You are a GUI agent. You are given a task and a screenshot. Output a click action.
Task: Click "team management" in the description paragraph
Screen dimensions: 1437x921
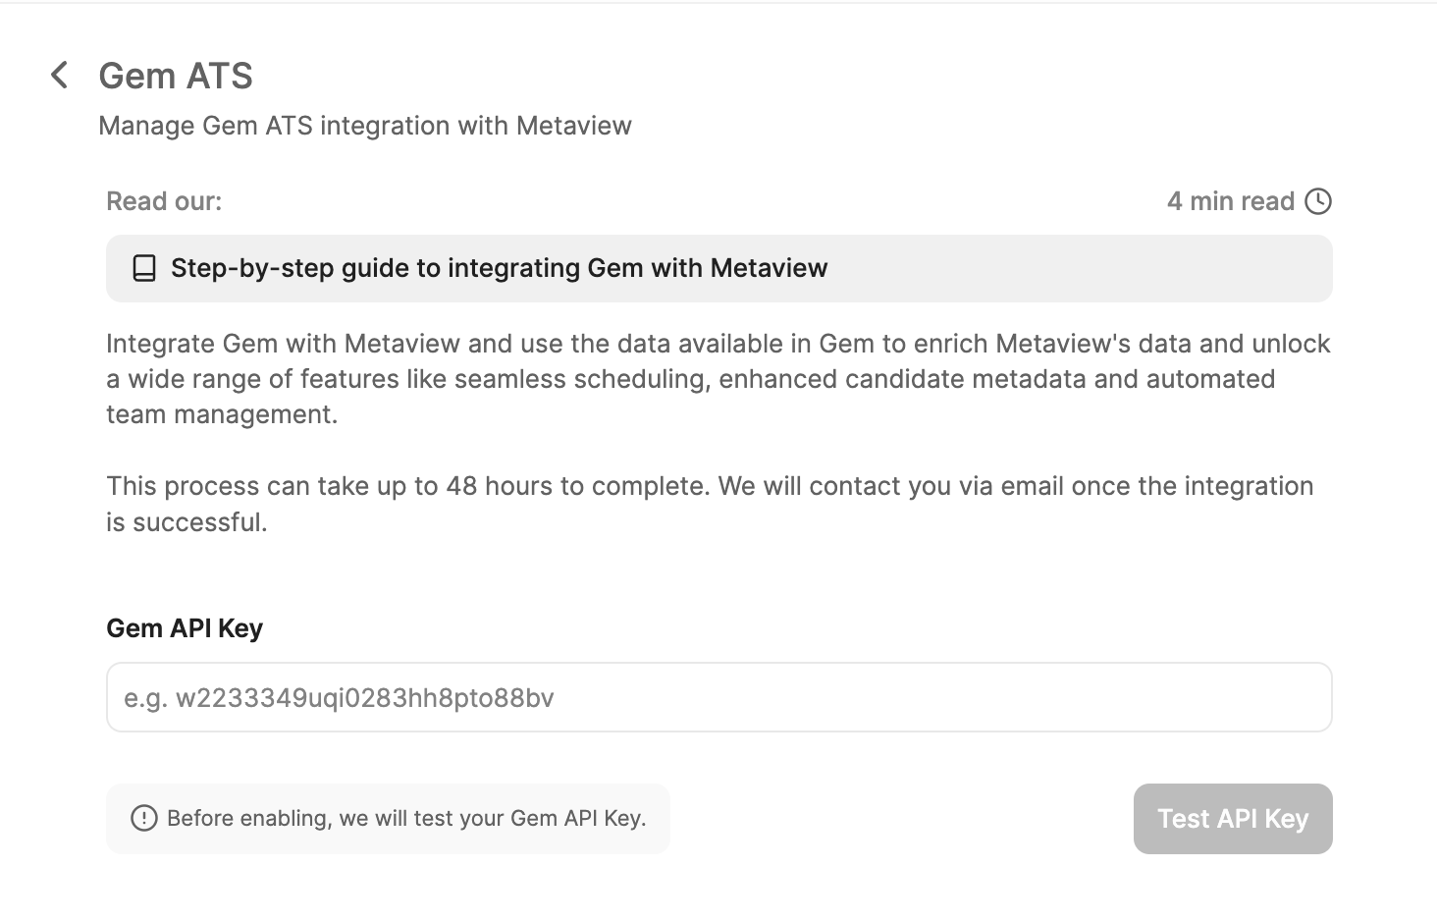[x=221, y=414]
